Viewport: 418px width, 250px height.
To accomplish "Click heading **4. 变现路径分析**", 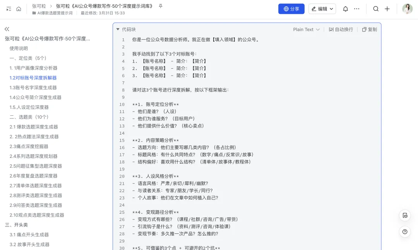I will coord(156,212).
